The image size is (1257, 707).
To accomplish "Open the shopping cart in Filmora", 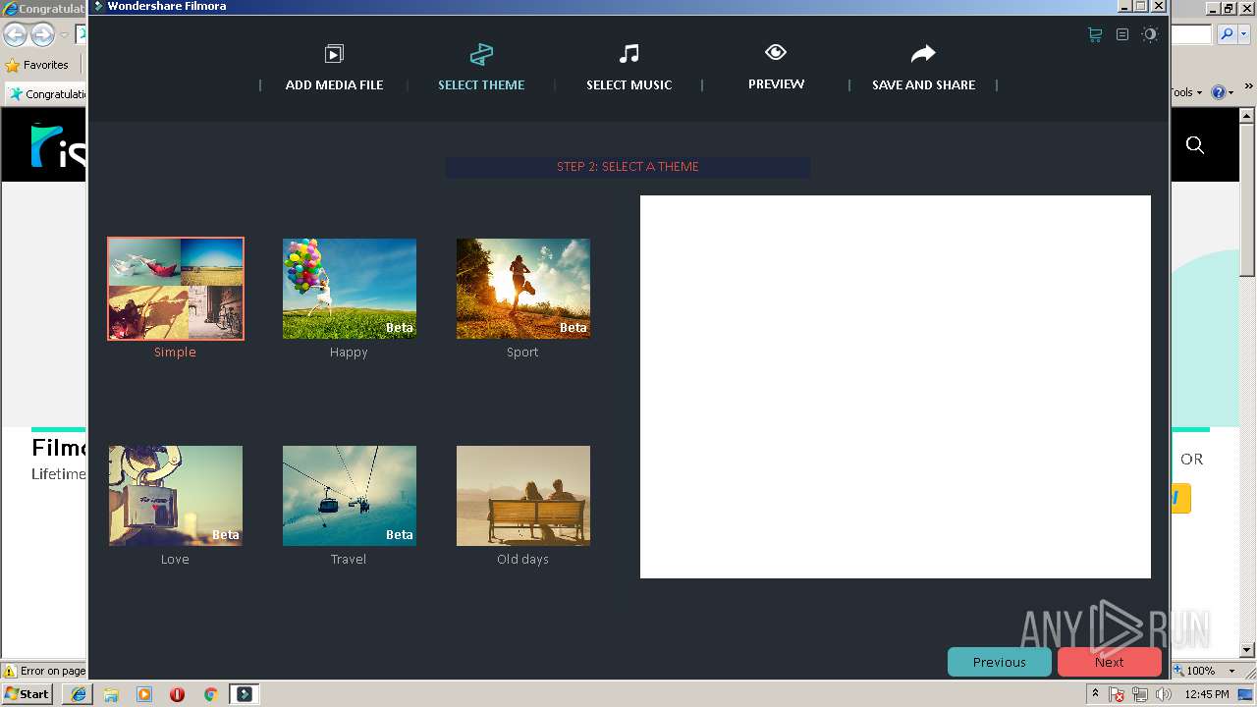I will pyautogui.click(x=1095, y=34).
